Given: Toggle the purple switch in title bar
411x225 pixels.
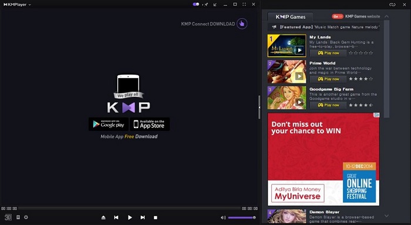Looking at the screenshot, I should click(196, 4).
